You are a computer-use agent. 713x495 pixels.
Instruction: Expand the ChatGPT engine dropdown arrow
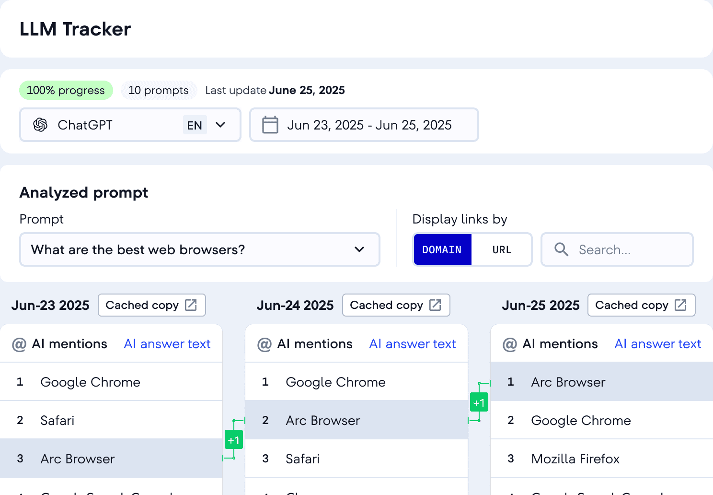(x=220, y=125)
